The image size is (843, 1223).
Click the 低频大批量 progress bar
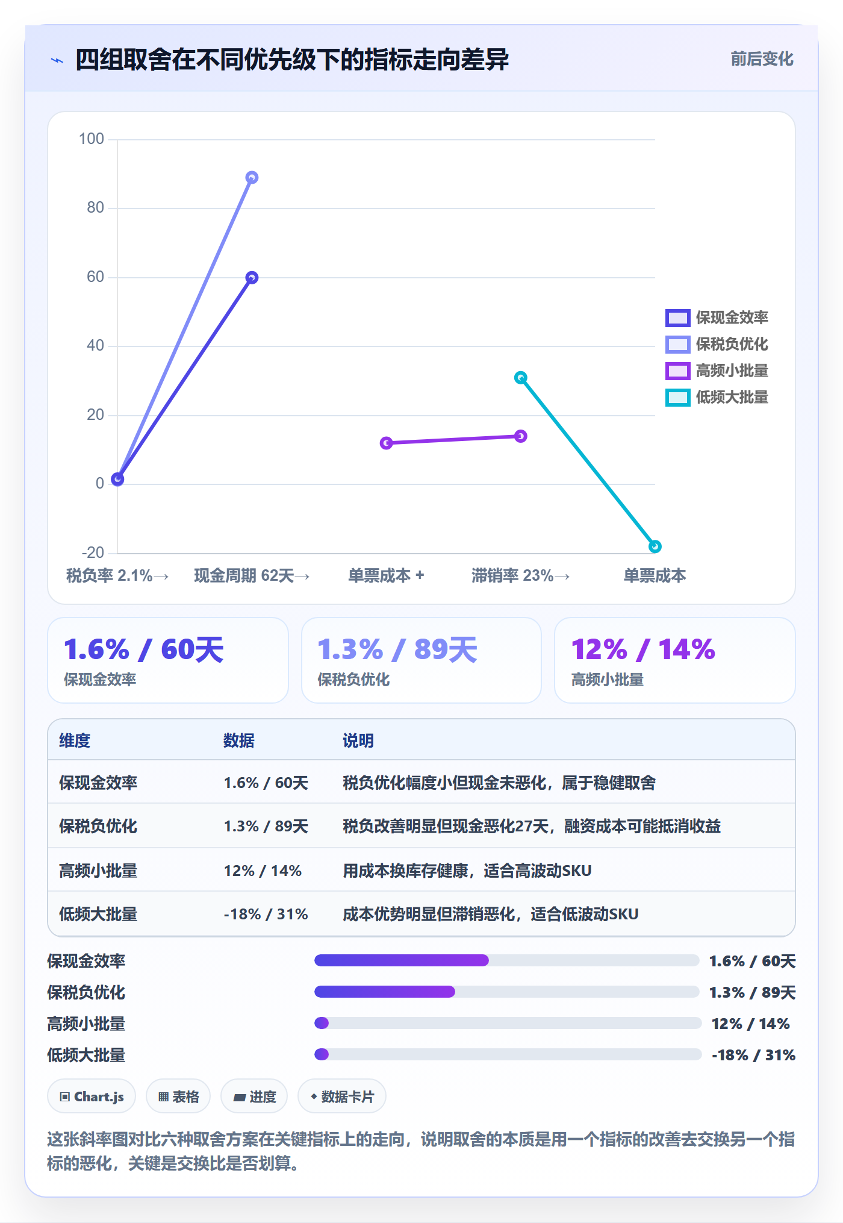click(x=508, y=1054)
